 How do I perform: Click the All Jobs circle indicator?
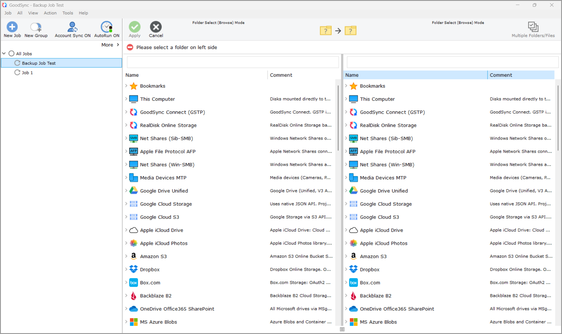coord(11,53)
